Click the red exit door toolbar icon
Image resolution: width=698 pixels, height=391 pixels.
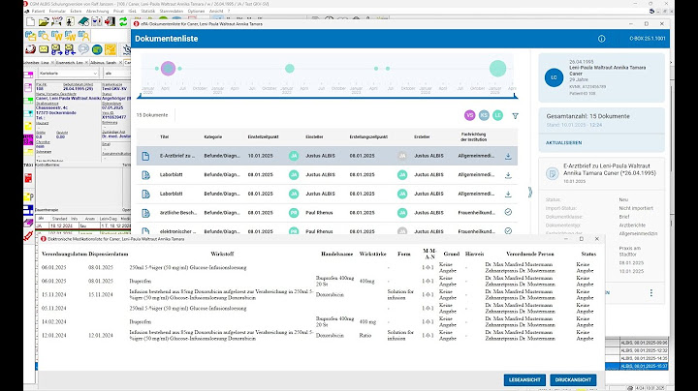coord(110,21)
